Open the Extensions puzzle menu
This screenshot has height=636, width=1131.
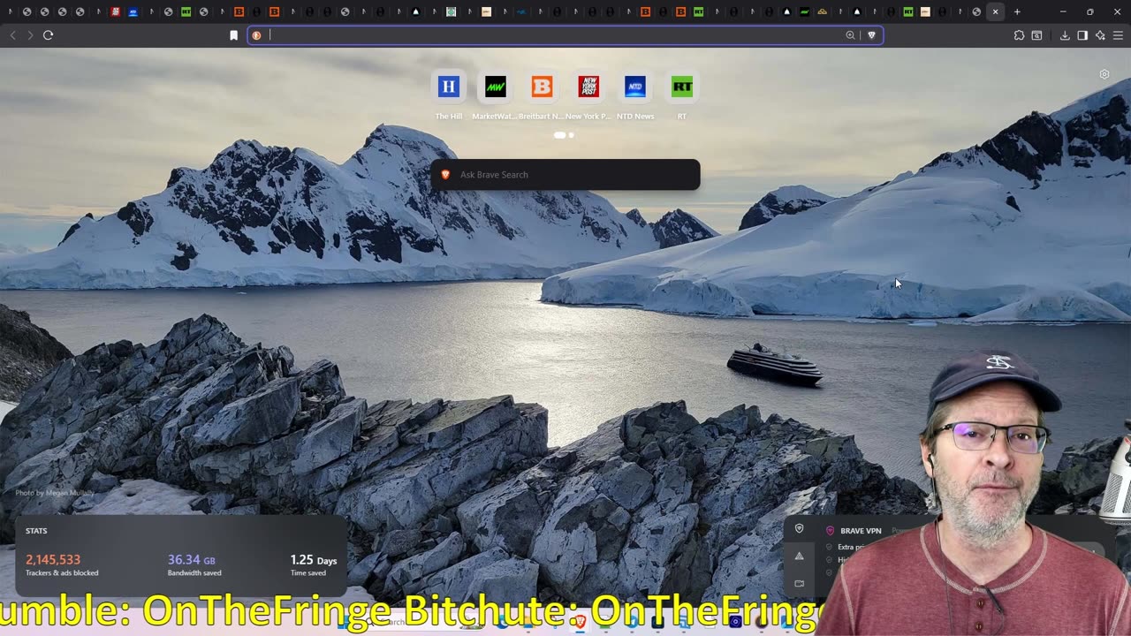[1019, 35]
